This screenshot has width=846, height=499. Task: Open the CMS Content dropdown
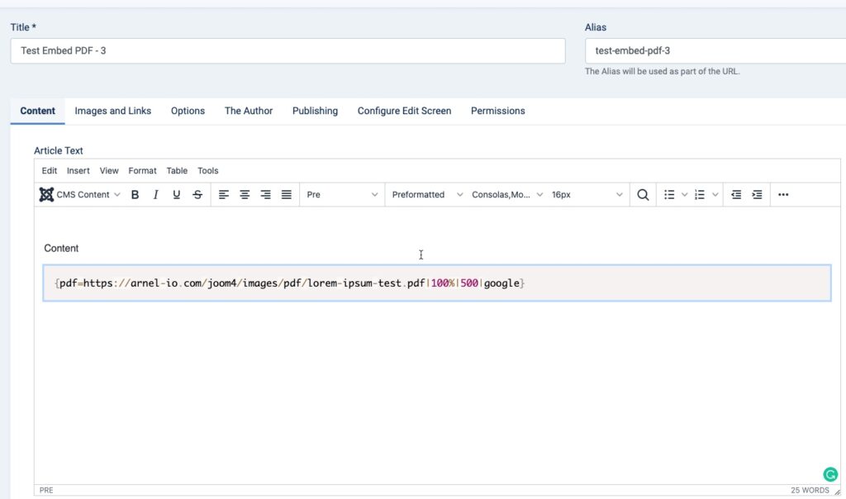point(80,195)
